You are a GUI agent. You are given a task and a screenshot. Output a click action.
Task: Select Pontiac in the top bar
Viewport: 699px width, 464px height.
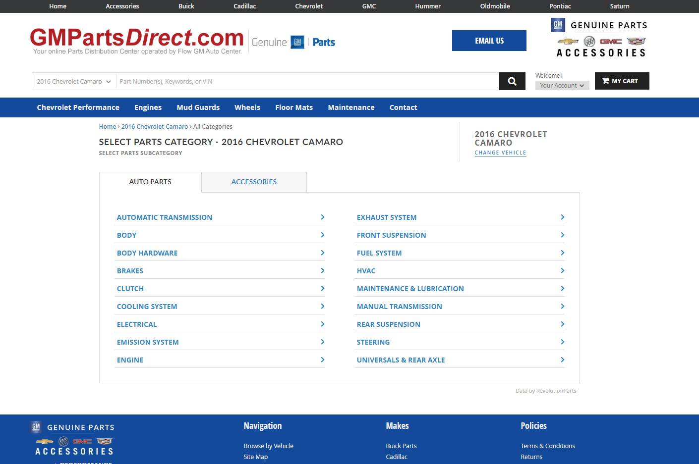560,6
